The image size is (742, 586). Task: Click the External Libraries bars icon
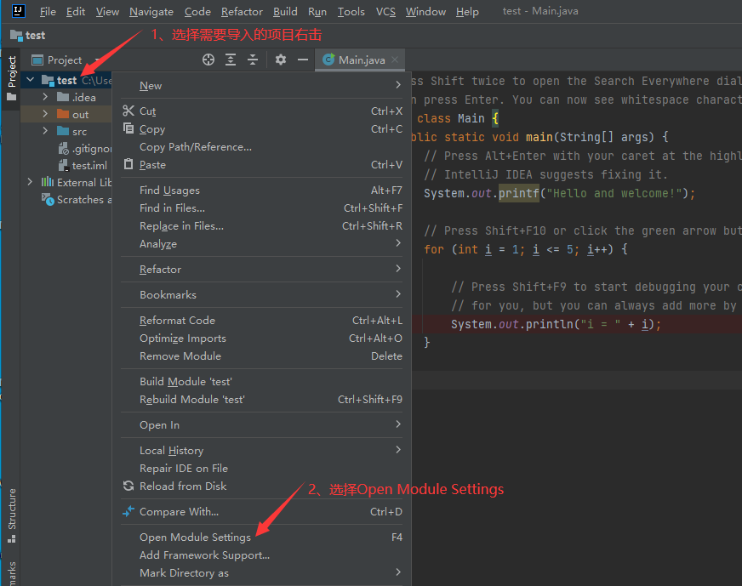click(x=48, y=182)
